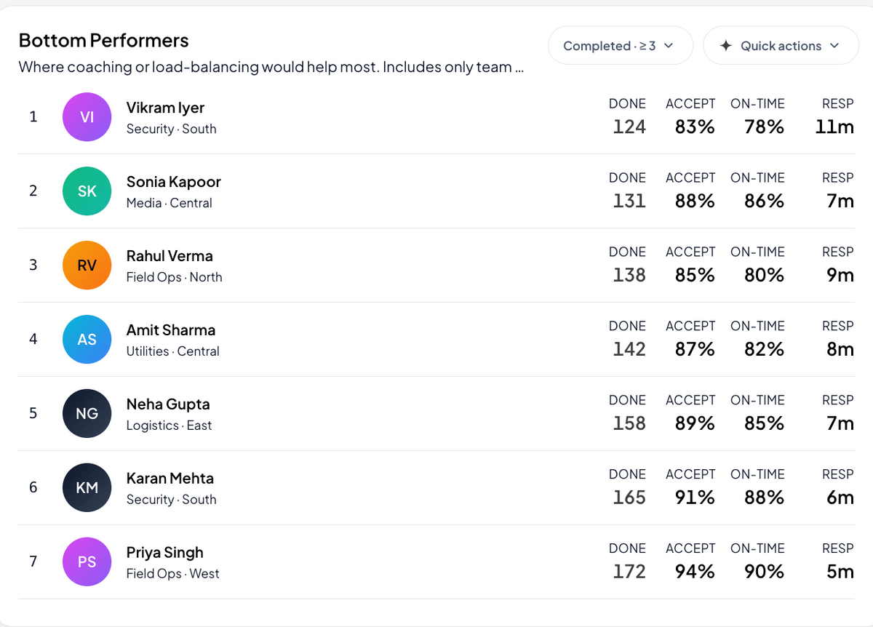Expand the Quick actions menu

click(x=781, y=46)
